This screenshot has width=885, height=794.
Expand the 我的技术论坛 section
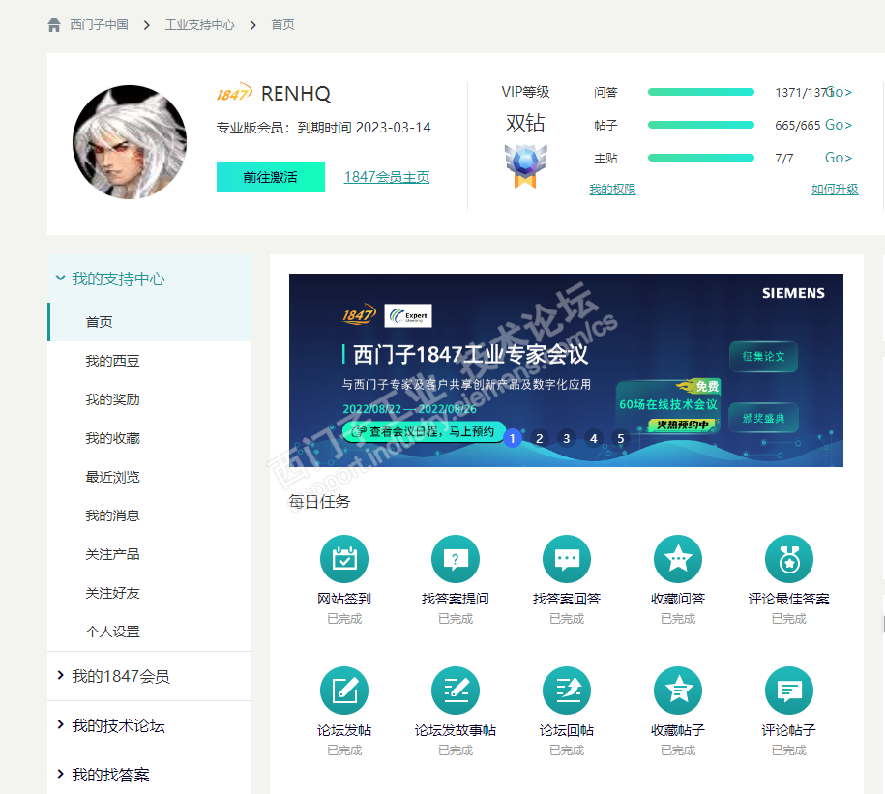click(x=149, y=725)
